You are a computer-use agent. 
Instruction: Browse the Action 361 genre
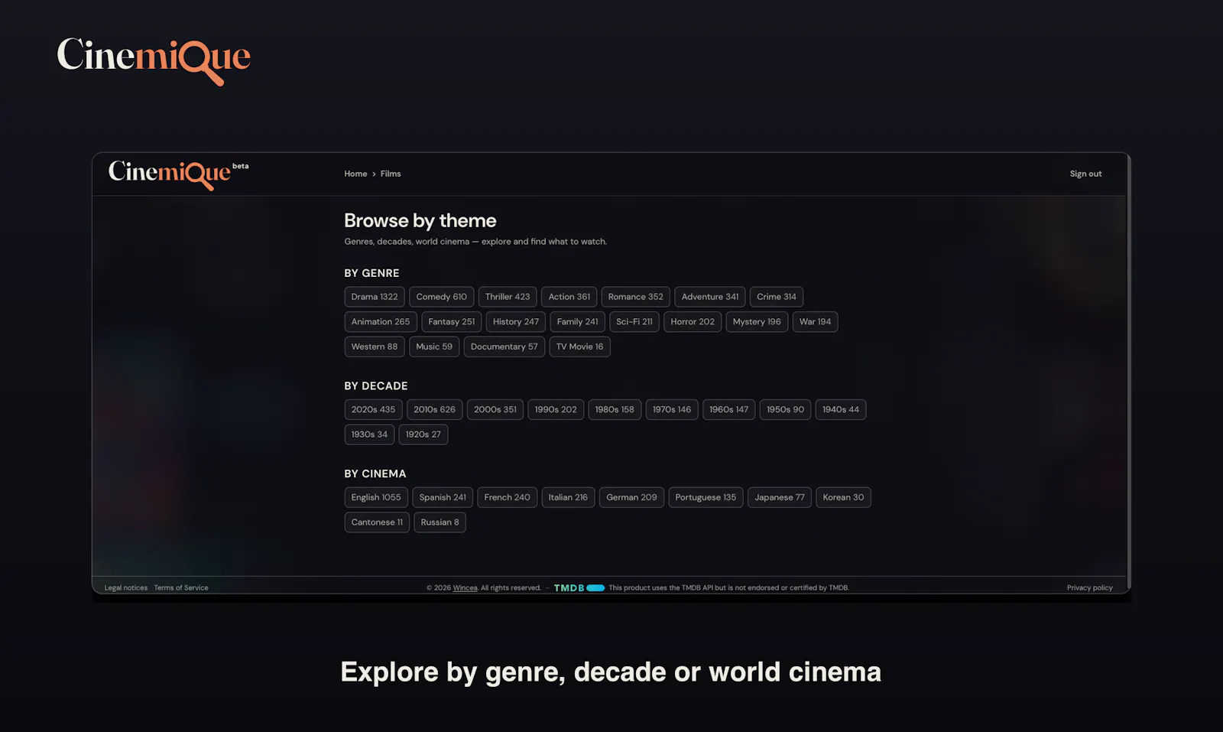[569, 297]
